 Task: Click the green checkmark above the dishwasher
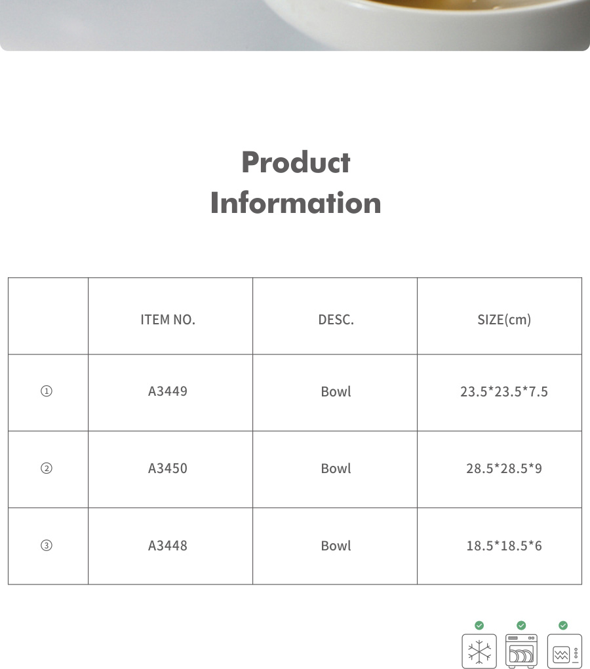[521, 625]
